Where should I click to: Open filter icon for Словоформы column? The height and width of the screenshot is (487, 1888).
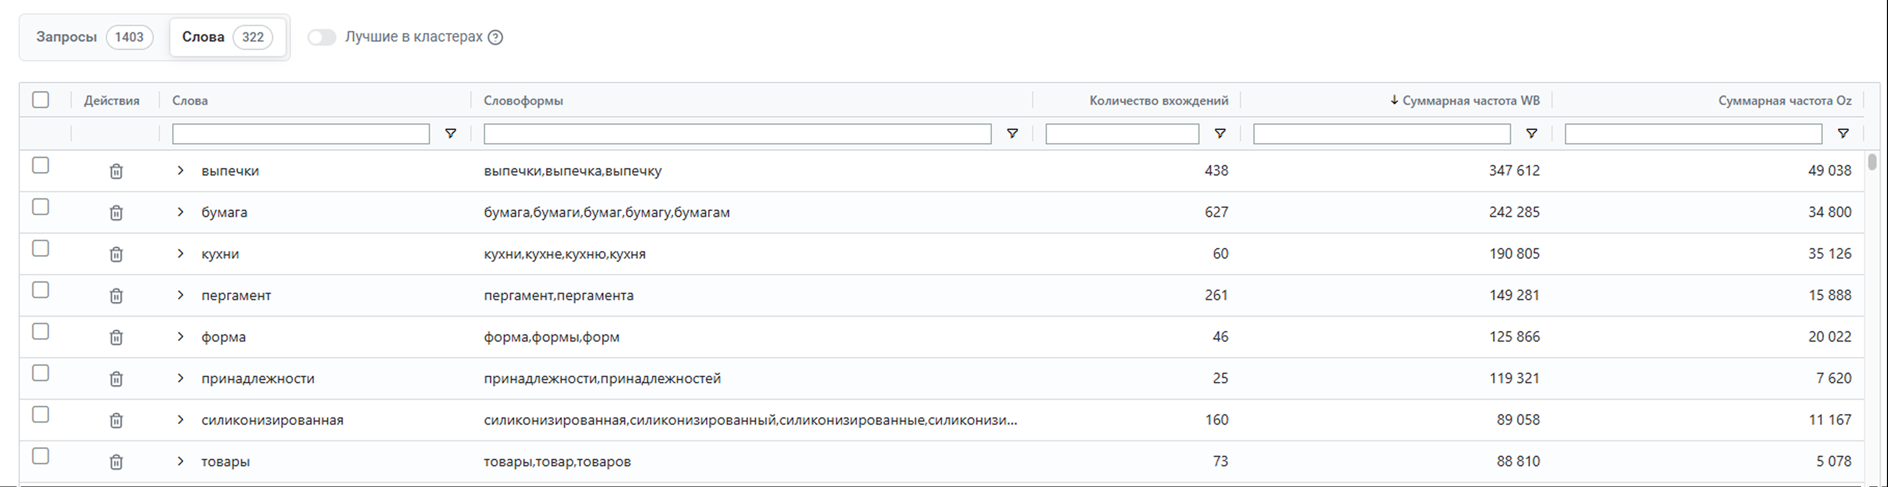tap(1012, 133)
